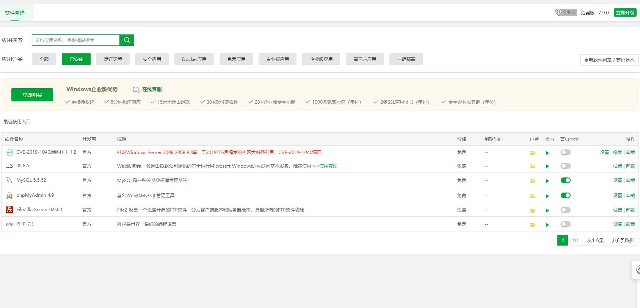Click 修复 for CVE-2019-1040 patch
640x308 pixels.
click(x=618, y=152)
